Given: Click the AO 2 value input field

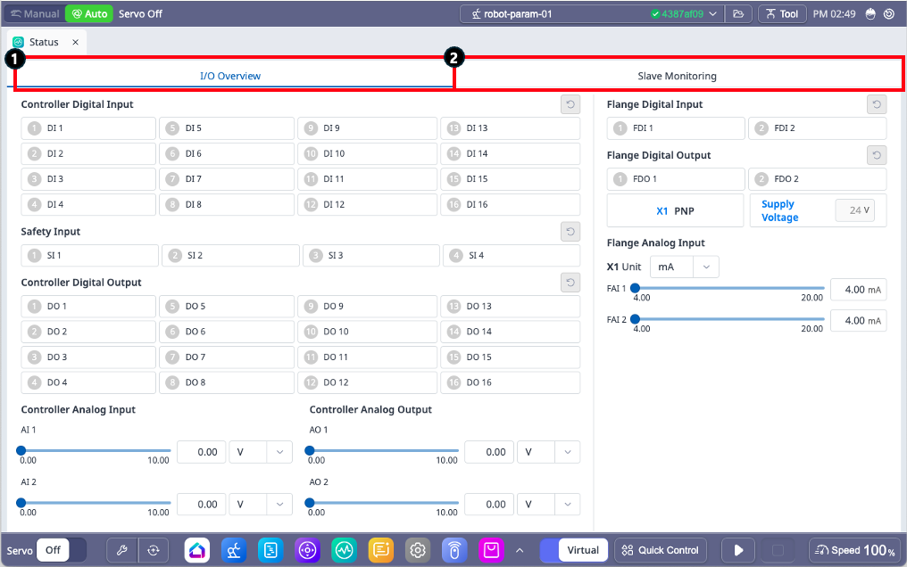Looking at the screenshot, I should point(488,504).
